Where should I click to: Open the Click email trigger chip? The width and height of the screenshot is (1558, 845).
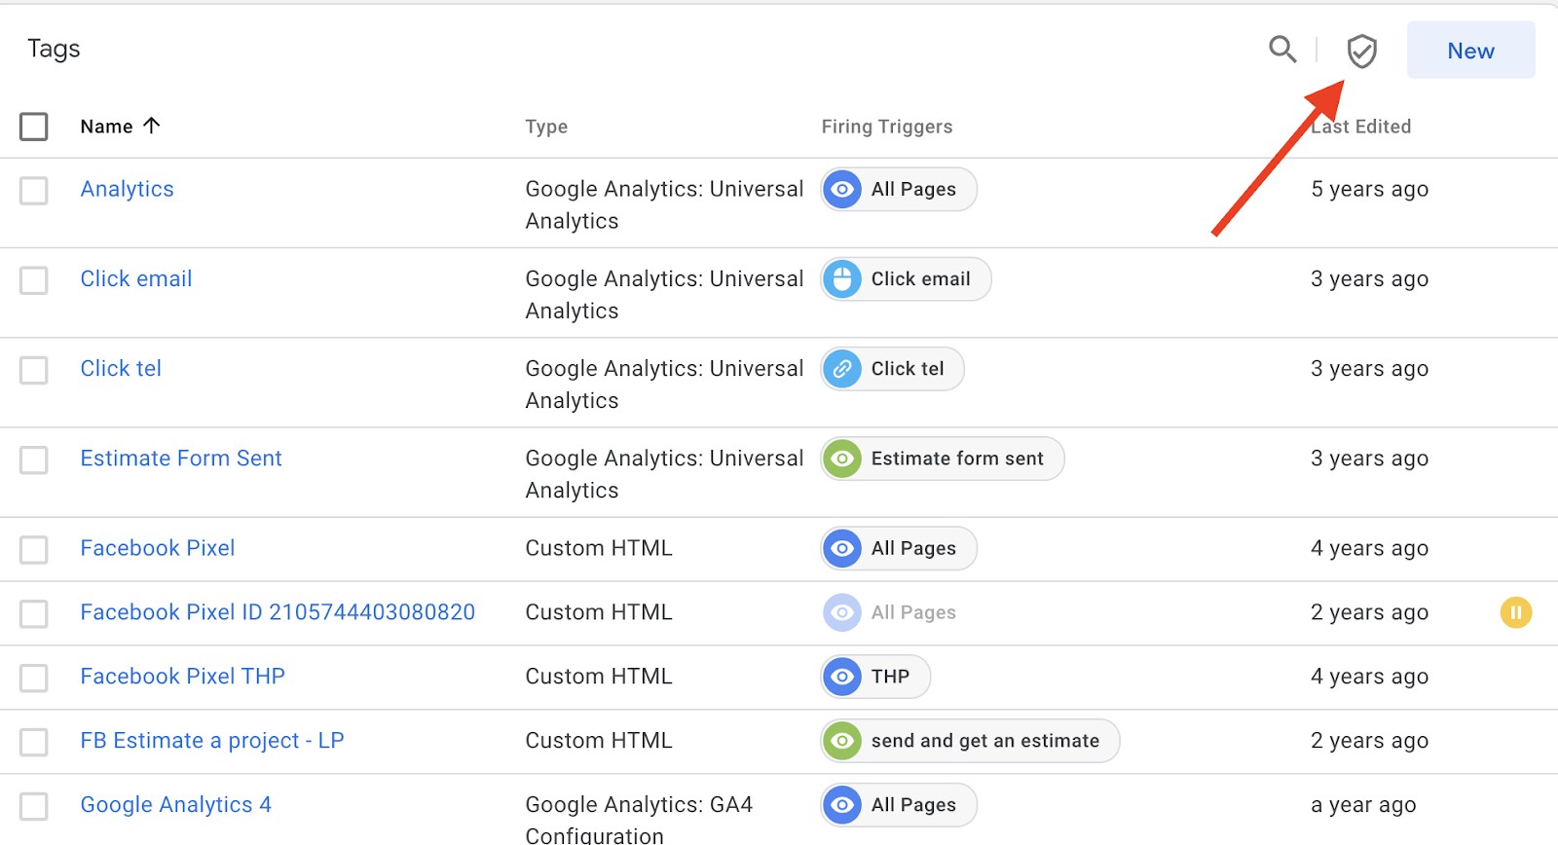pos(906,279)
